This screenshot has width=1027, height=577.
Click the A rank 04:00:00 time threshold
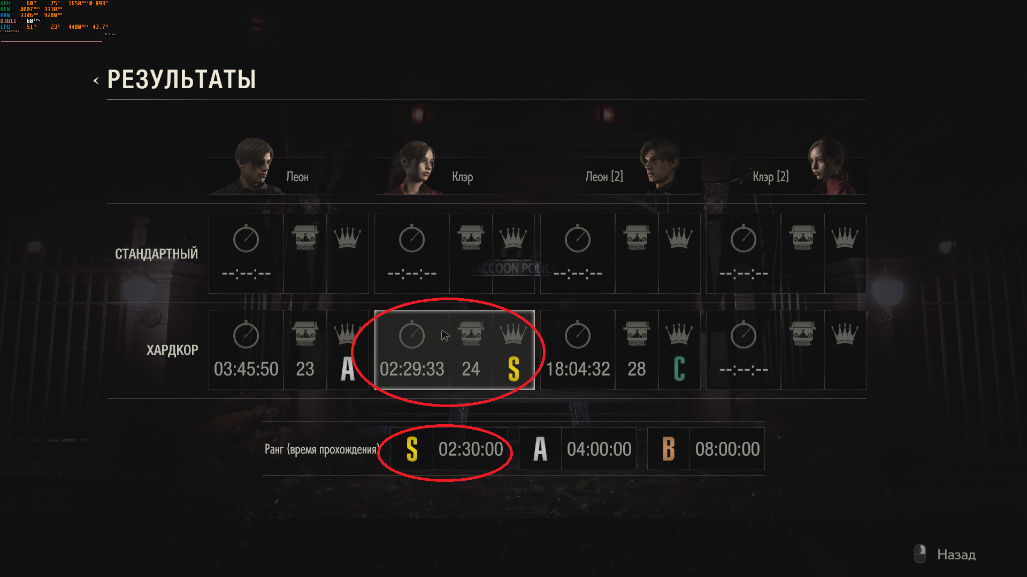coord(599,449)
